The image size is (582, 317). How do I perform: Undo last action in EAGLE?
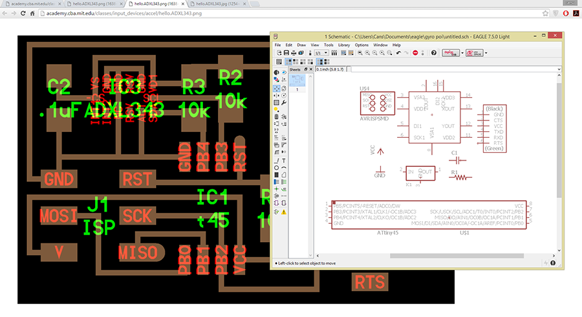398,52
